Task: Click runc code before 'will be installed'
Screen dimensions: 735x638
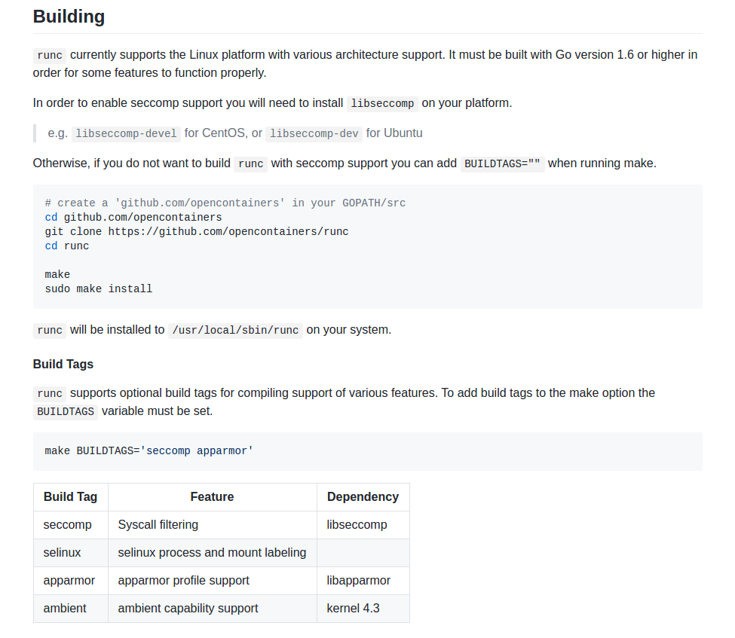Action: click(50, 330)
